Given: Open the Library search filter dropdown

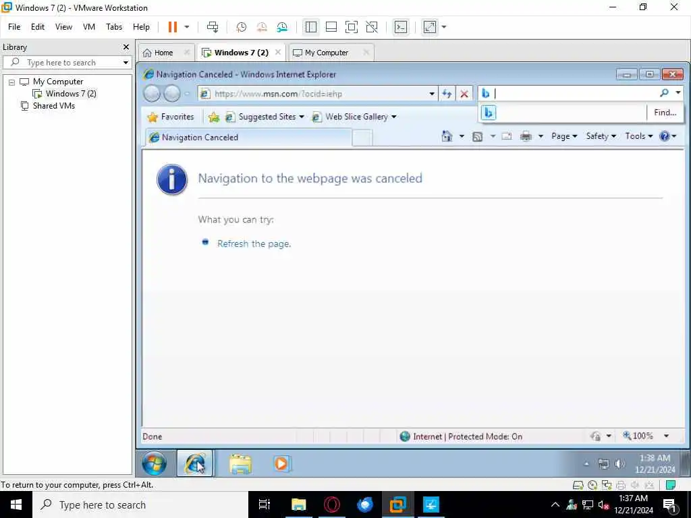Looking at the screenshot, I should click(x=126, y=63).
